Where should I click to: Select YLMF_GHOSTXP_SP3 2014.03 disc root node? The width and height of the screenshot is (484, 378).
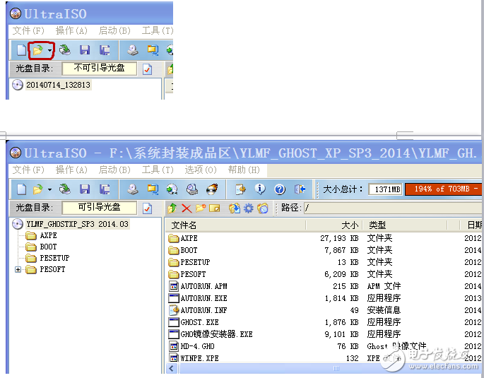(x=77, y=224)
